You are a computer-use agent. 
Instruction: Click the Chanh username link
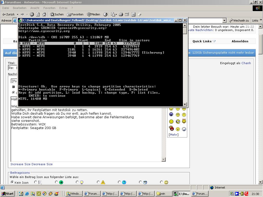(246, 63)
